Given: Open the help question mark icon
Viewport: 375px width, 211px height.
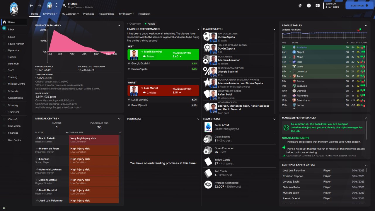Looking at the screenshot, I should 309,6.
